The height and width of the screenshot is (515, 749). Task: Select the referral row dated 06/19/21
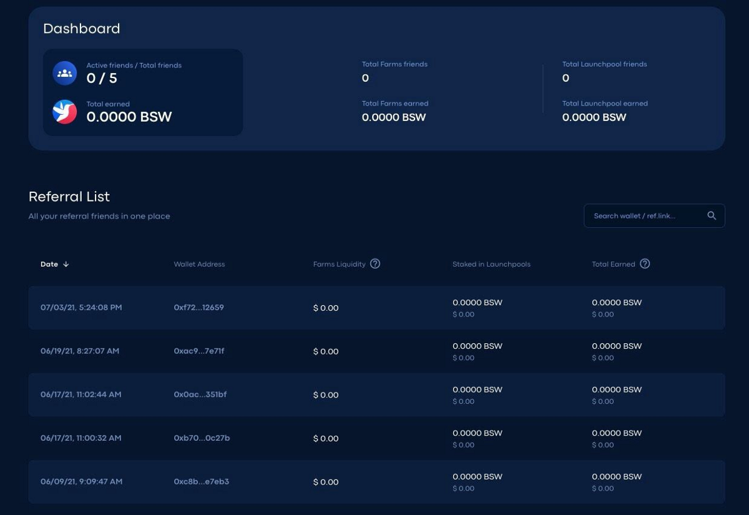point(79,351)
